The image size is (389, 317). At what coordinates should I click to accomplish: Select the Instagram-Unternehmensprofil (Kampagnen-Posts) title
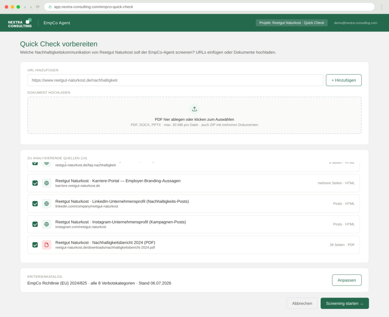click(121, 222)
